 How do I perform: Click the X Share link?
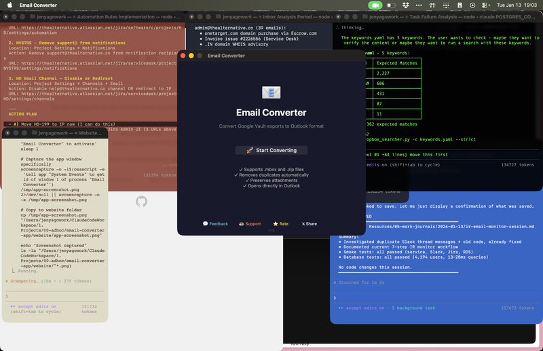click(310, 224)
